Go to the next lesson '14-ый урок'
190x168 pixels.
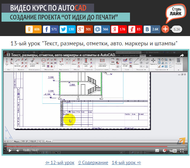[x=126, y=163]
